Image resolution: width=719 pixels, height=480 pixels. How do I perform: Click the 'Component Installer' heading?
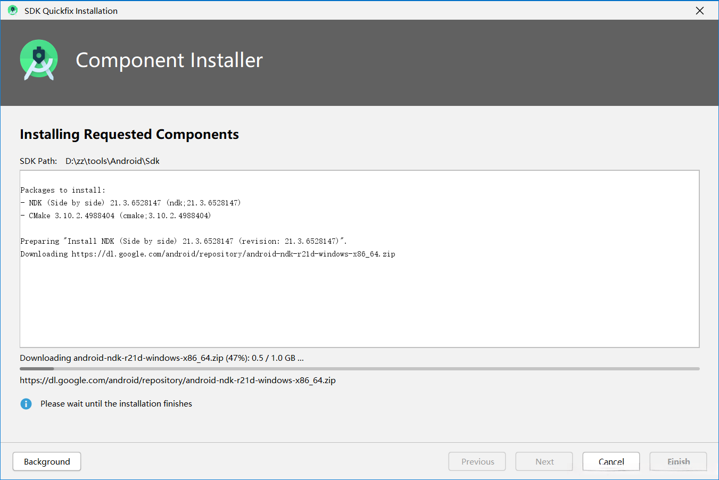coord(169,60)
